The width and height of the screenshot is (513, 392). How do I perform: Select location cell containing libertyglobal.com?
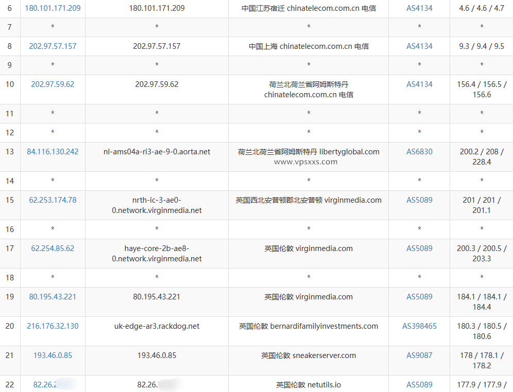click(309, 157)
